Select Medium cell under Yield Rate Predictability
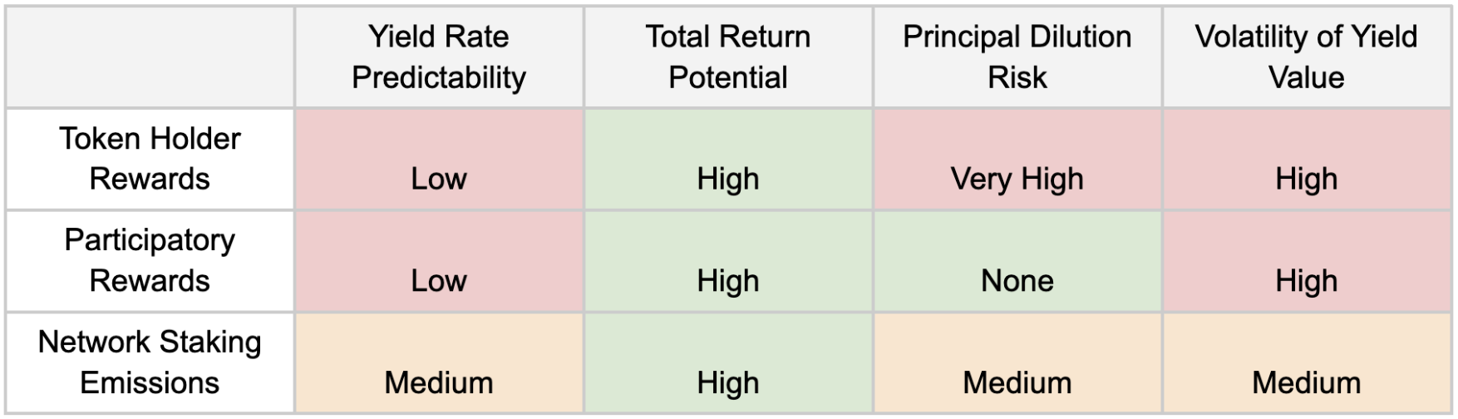The width and height of the screenshot is (1458, 419). [x=439, y=362]
